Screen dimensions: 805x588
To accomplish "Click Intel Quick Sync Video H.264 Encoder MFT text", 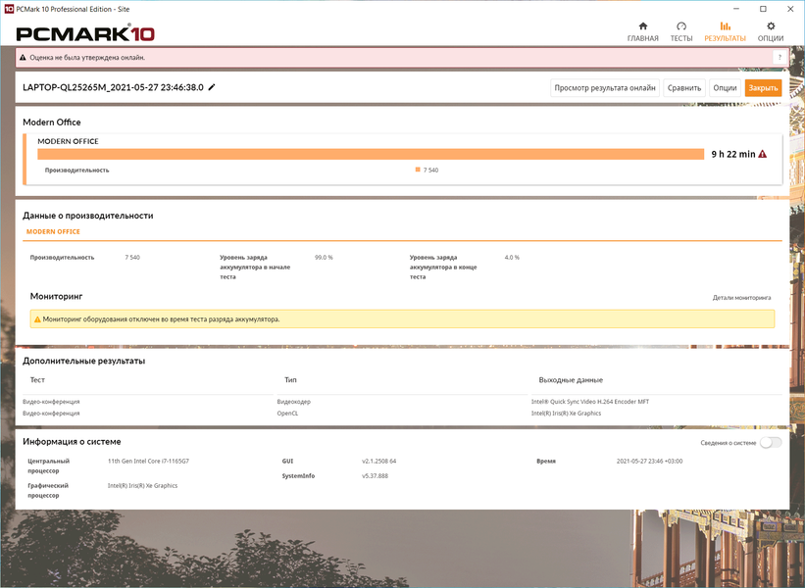I will coord(590,402).
